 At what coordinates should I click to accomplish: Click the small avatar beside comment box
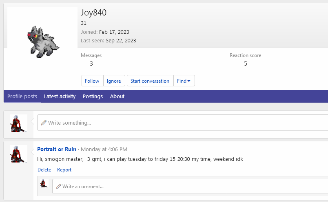(x=44, y=183)
